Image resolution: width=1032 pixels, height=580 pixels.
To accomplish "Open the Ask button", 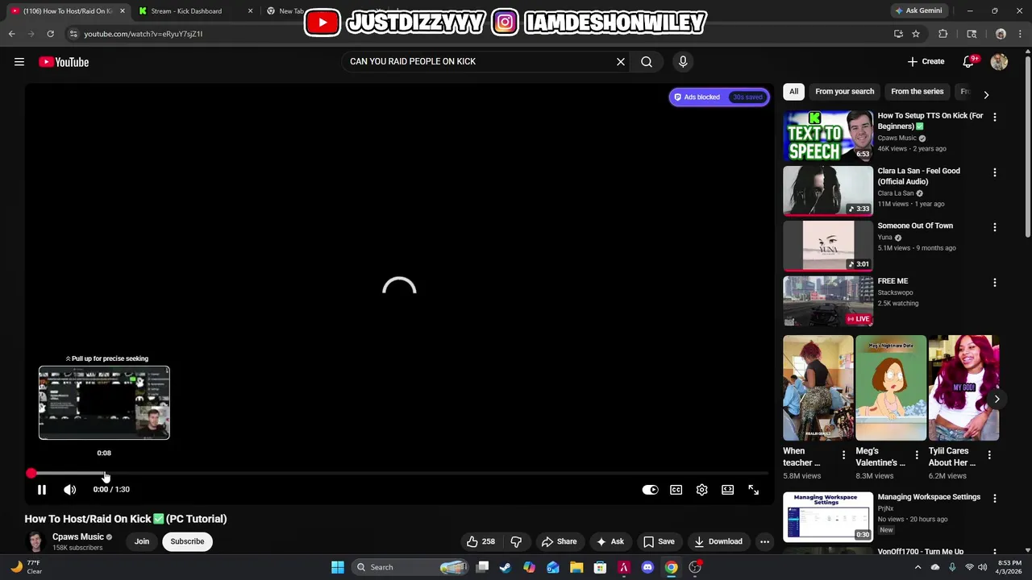I will tap(610, 541).
